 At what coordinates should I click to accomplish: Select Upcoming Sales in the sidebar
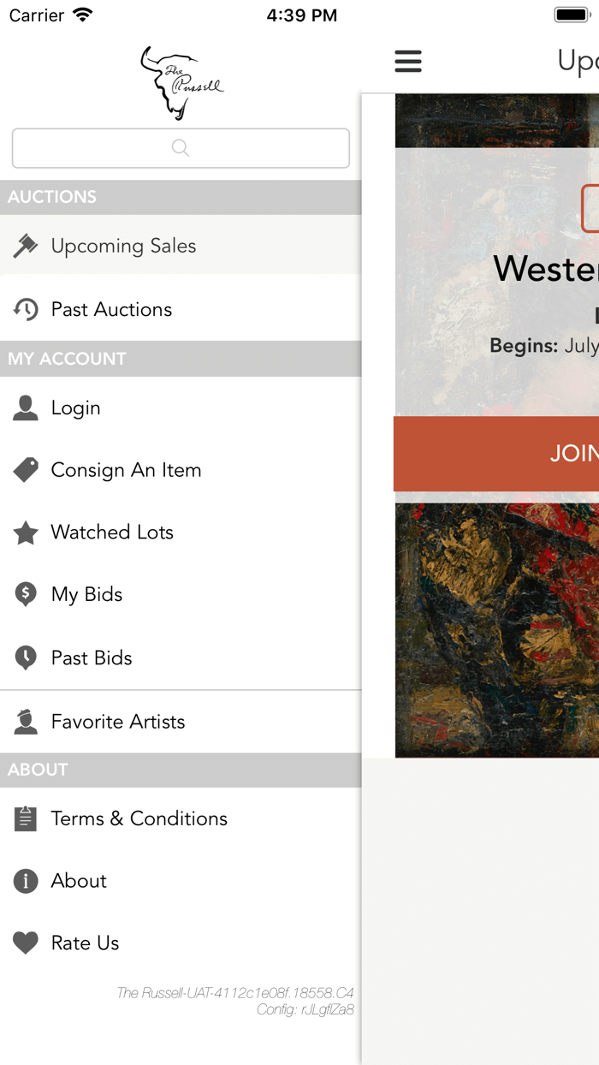tap(123, 247)
